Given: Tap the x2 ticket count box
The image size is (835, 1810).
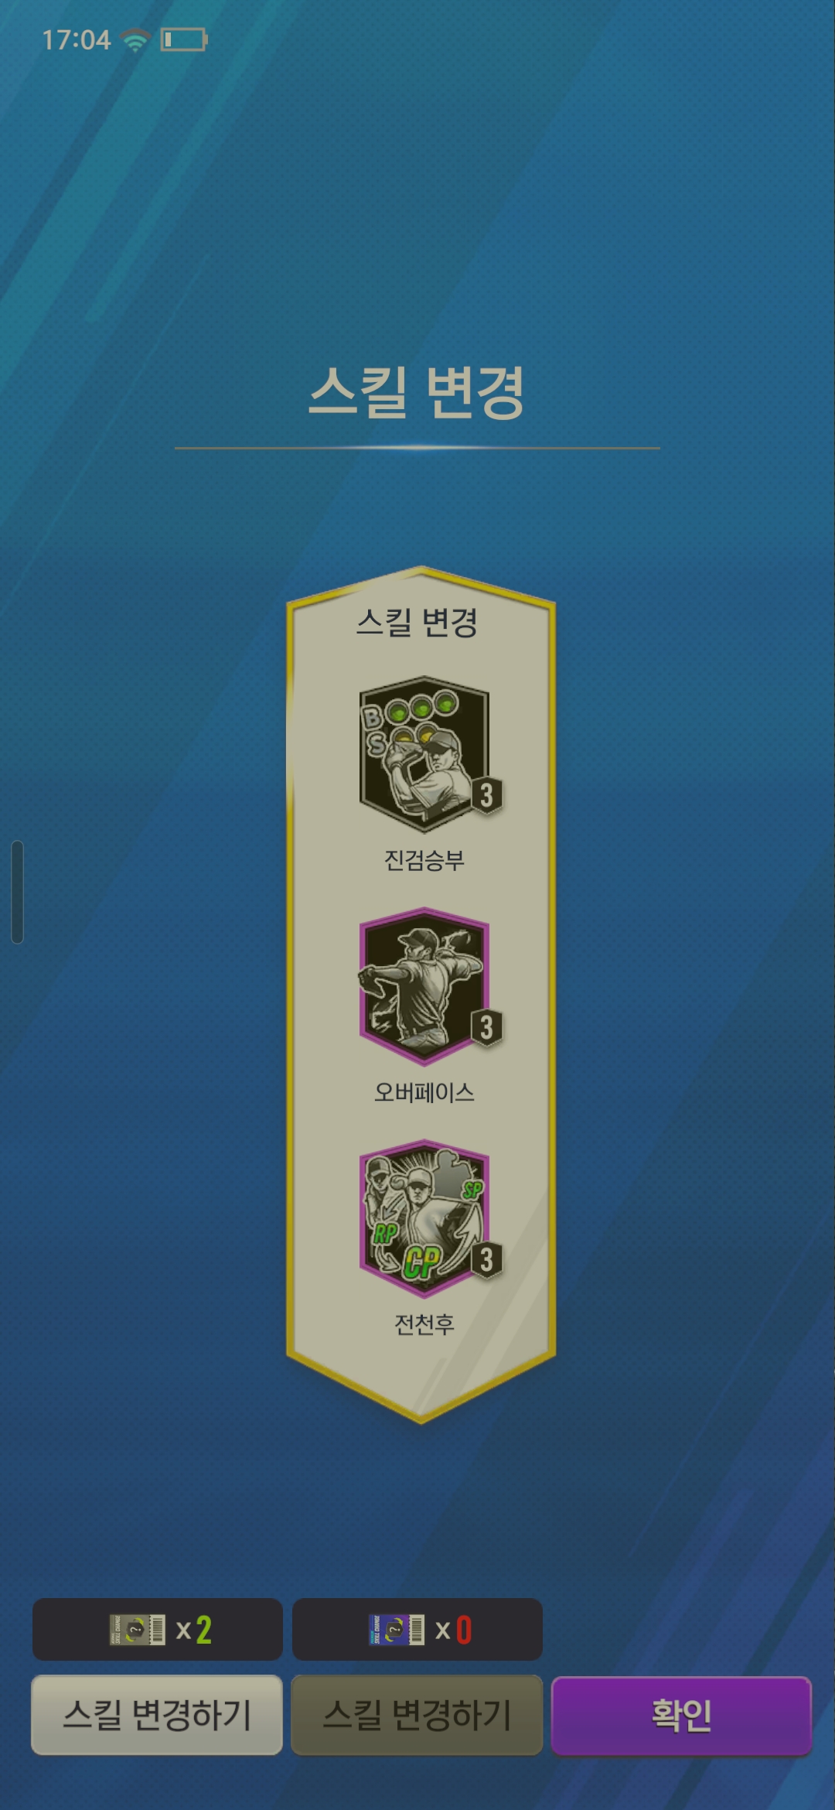Looking at the screenshot, I should (157, 1630).
